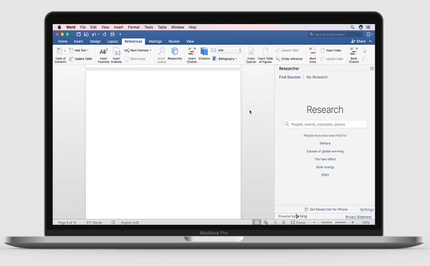Switch to Print Layout view in status bar

pos(256,223)
